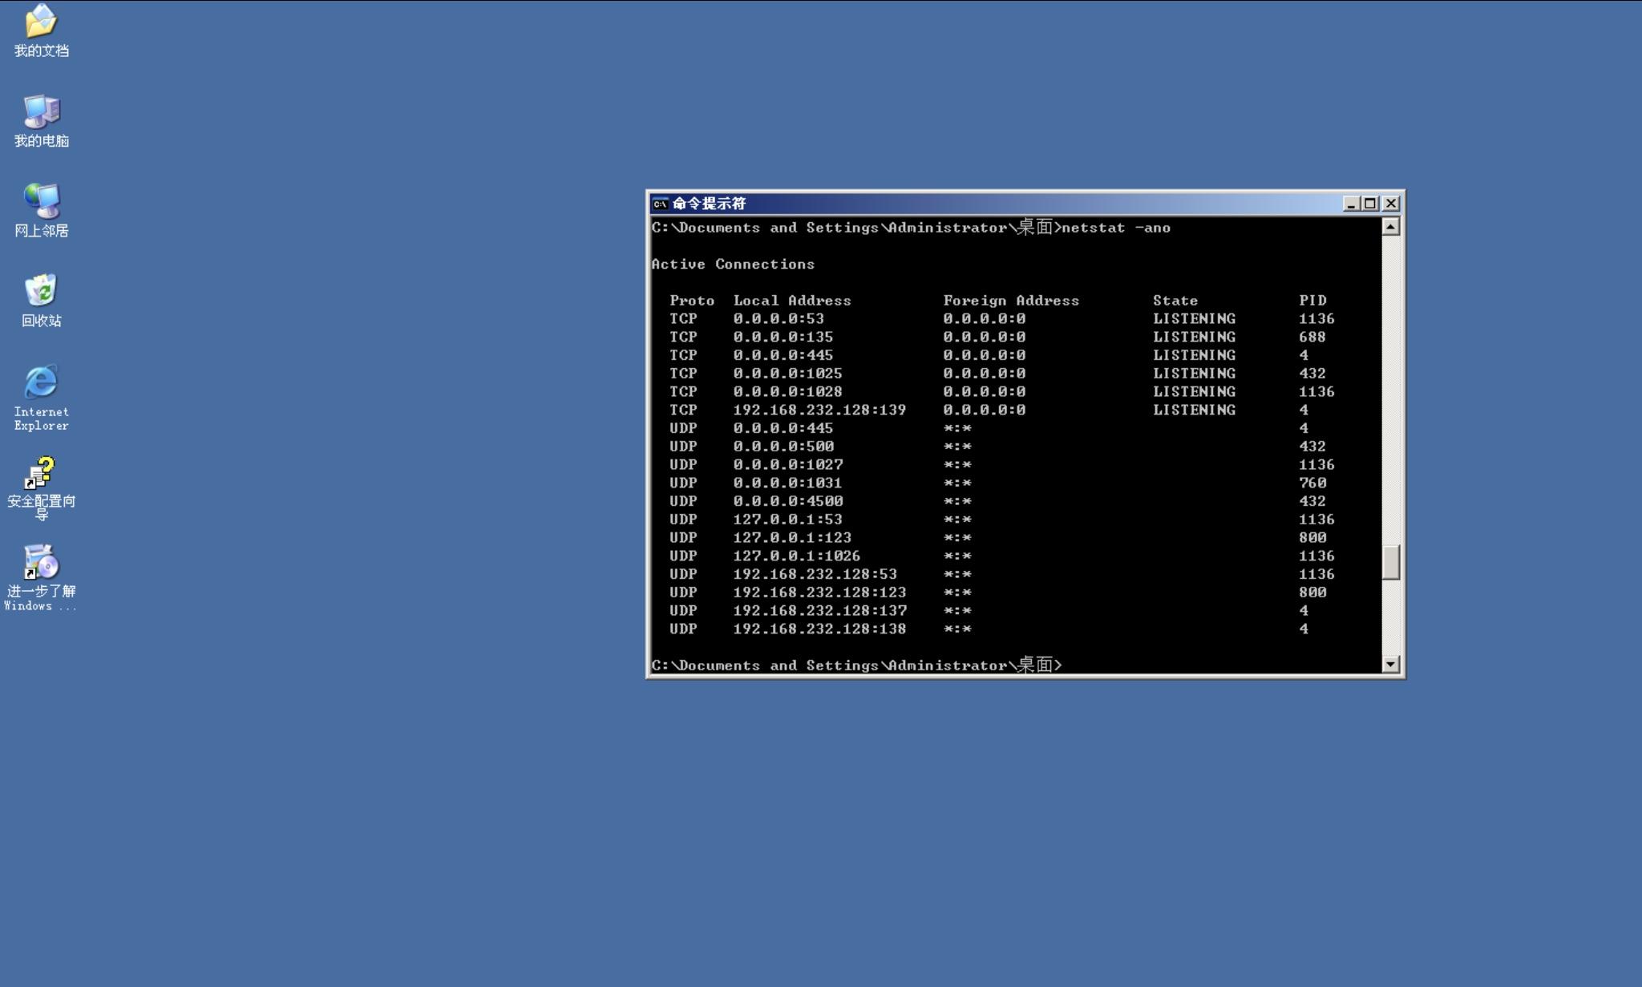Click the 'State' column header
The height and width of the screenshot is (987, 1642).
[1175, 301]
